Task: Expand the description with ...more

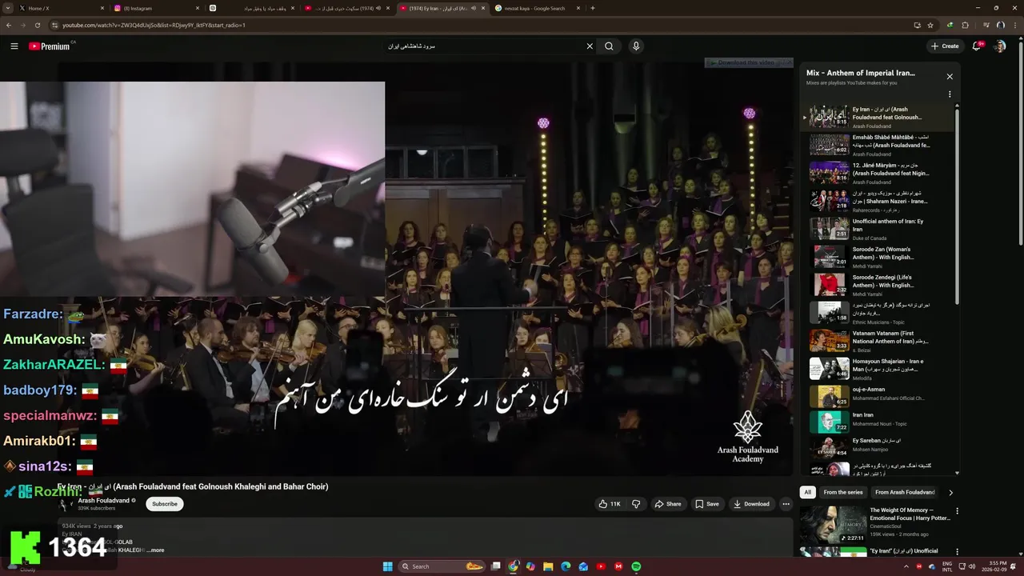Action: [x=156, y=550]
